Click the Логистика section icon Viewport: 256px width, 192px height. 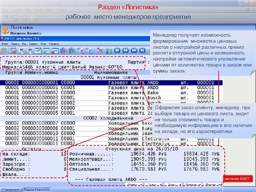pos(5,30)
